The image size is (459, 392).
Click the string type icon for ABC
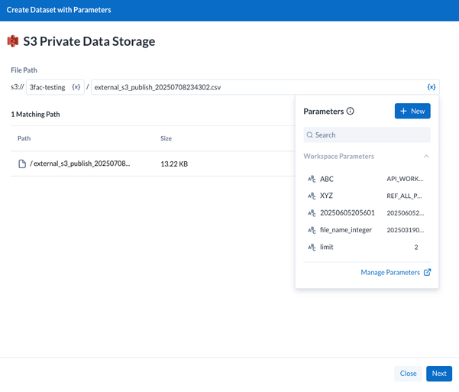point(312,179)
